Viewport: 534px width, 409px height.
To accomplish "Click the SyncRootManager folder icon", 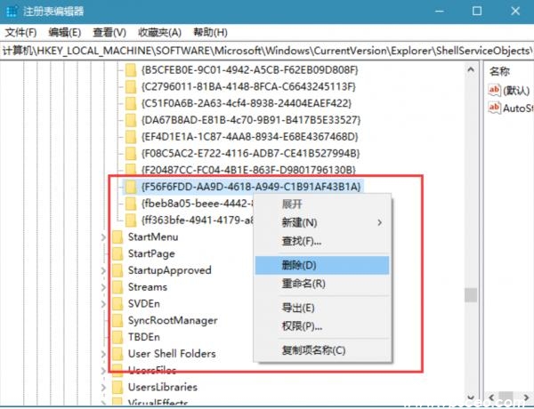I will pyautogui.click(x=117, y=320).
